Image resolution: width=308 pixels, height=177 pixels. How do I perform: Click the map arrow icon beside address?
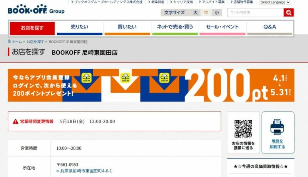tap(57, 171)
